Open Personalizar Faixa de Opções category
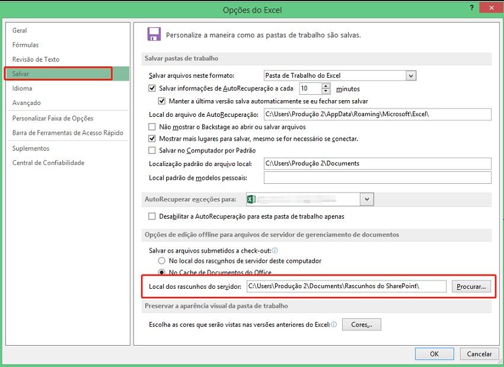The width and height of the screenshot is (504, 367). click(53, 118)
